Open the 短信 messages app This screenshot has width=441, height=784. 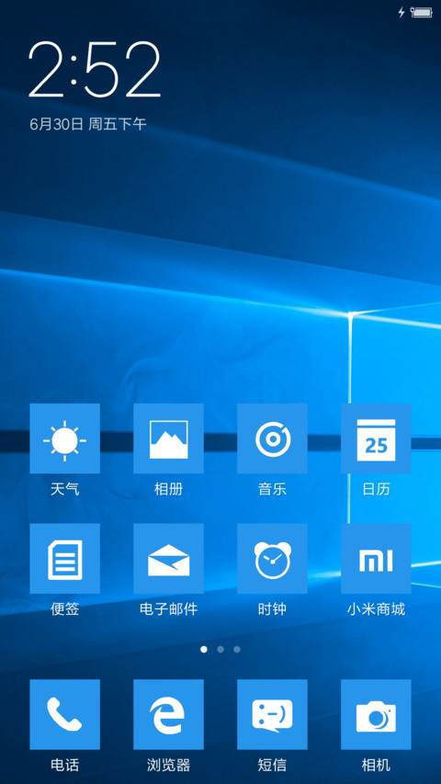tap(272, 714)
